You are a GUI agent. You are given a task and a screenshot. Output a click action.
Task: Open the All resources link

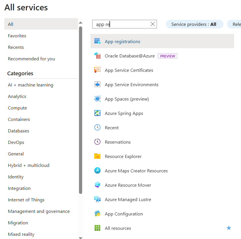tap(118, 228)
